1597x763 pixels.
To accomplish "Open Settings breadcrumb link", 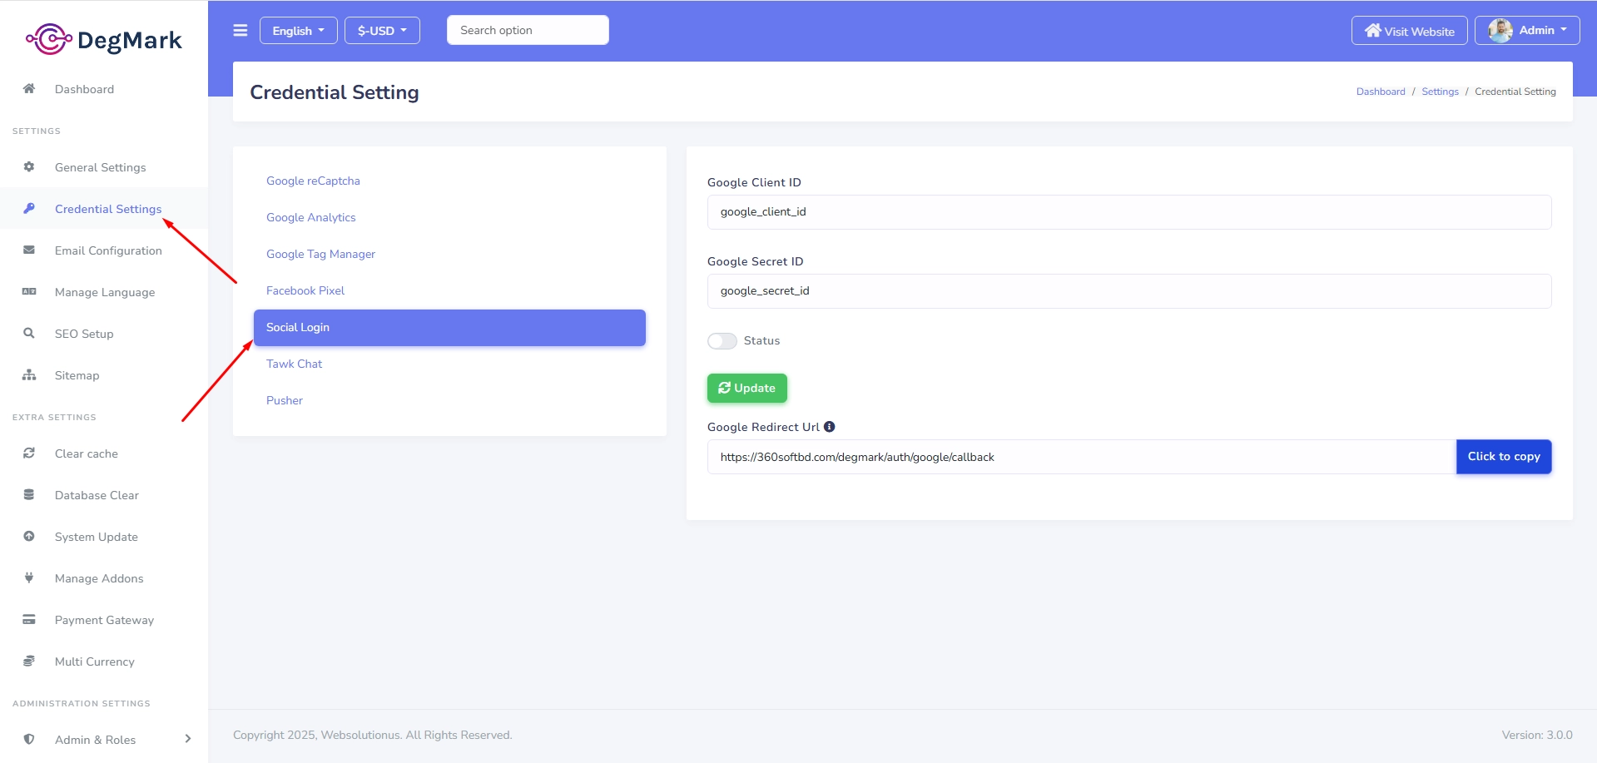I will (x=1440, y=92).
